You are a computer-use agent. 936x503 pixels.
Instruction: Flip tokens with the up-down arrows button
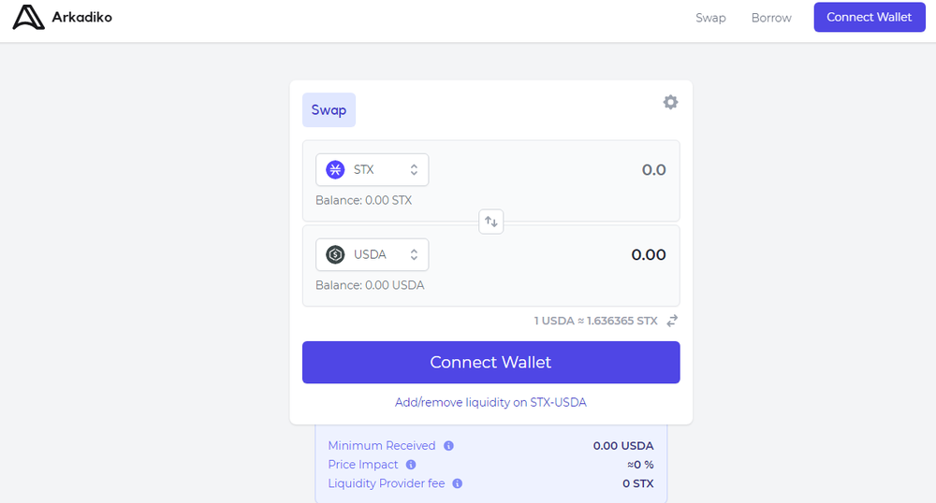tap(491, 222)
